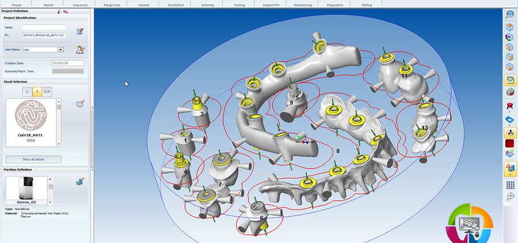Select part number 6 in the viewport

(260, 217)
